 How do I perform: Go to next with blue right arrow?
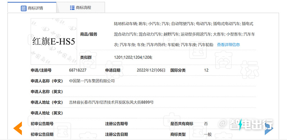(269, 128)
